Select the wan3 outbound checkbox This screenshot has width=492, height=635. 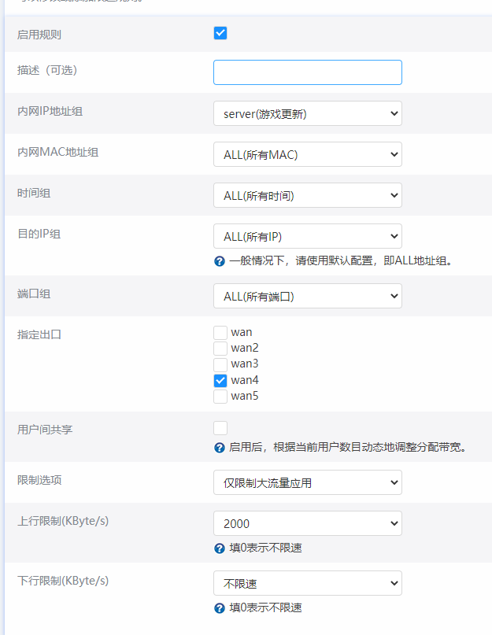(220, 364)
